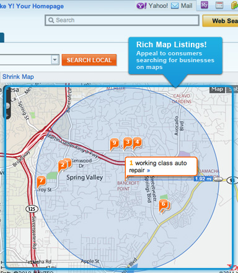The height and width of the screenshot is (273, 238).
Task: Open Mail via envelope icon
Action: (175, 6)
